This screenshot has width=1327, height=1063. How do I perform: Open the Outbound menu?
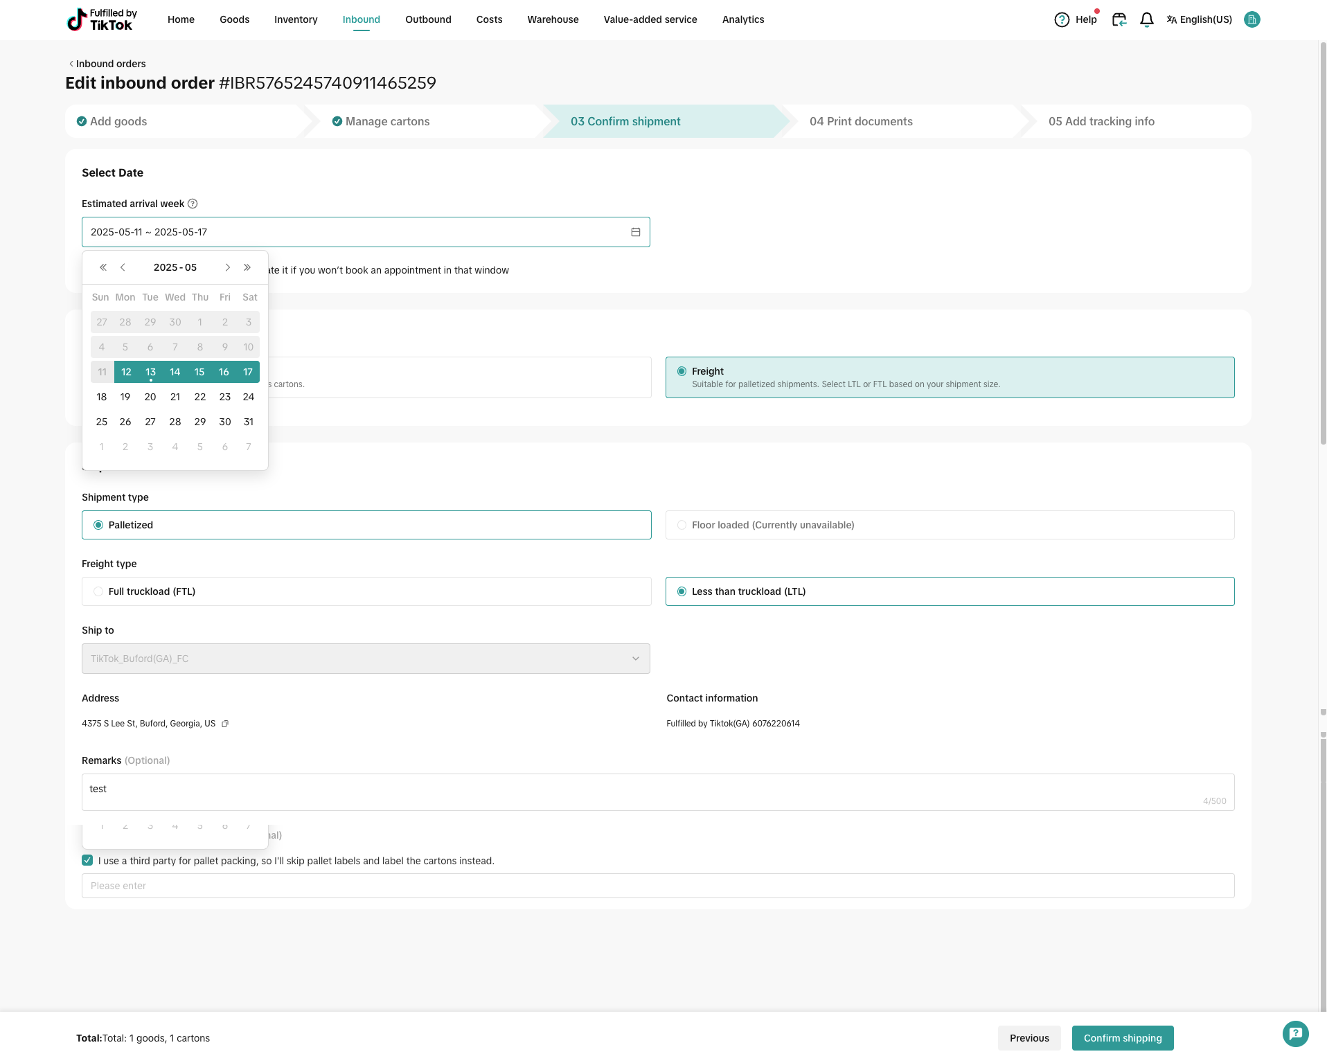pos(428,20)
